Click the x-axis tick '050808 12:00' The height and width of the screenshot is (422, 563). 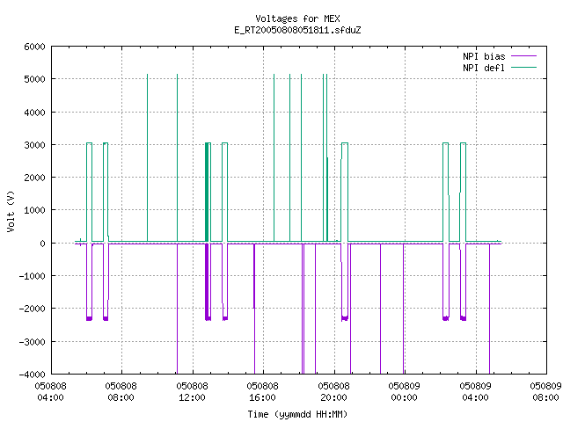click(x=192, y=392)
